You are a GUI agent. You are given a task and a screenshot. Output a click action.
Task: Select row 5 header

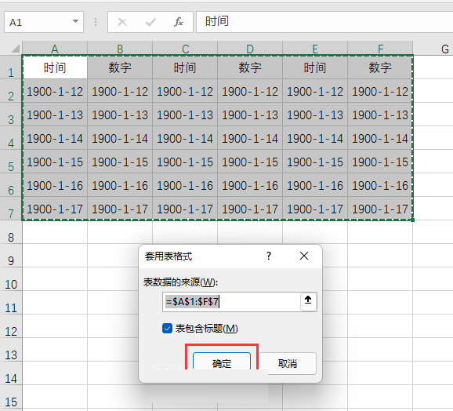(11, 162)
